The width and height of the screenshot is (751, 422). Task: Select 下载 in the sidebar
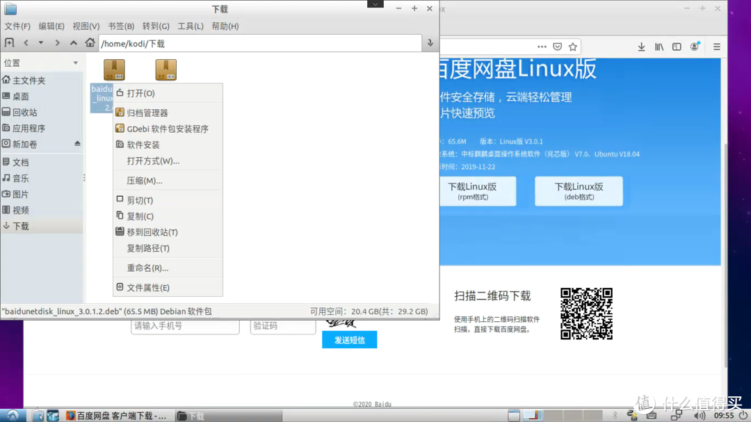point(42,226)
